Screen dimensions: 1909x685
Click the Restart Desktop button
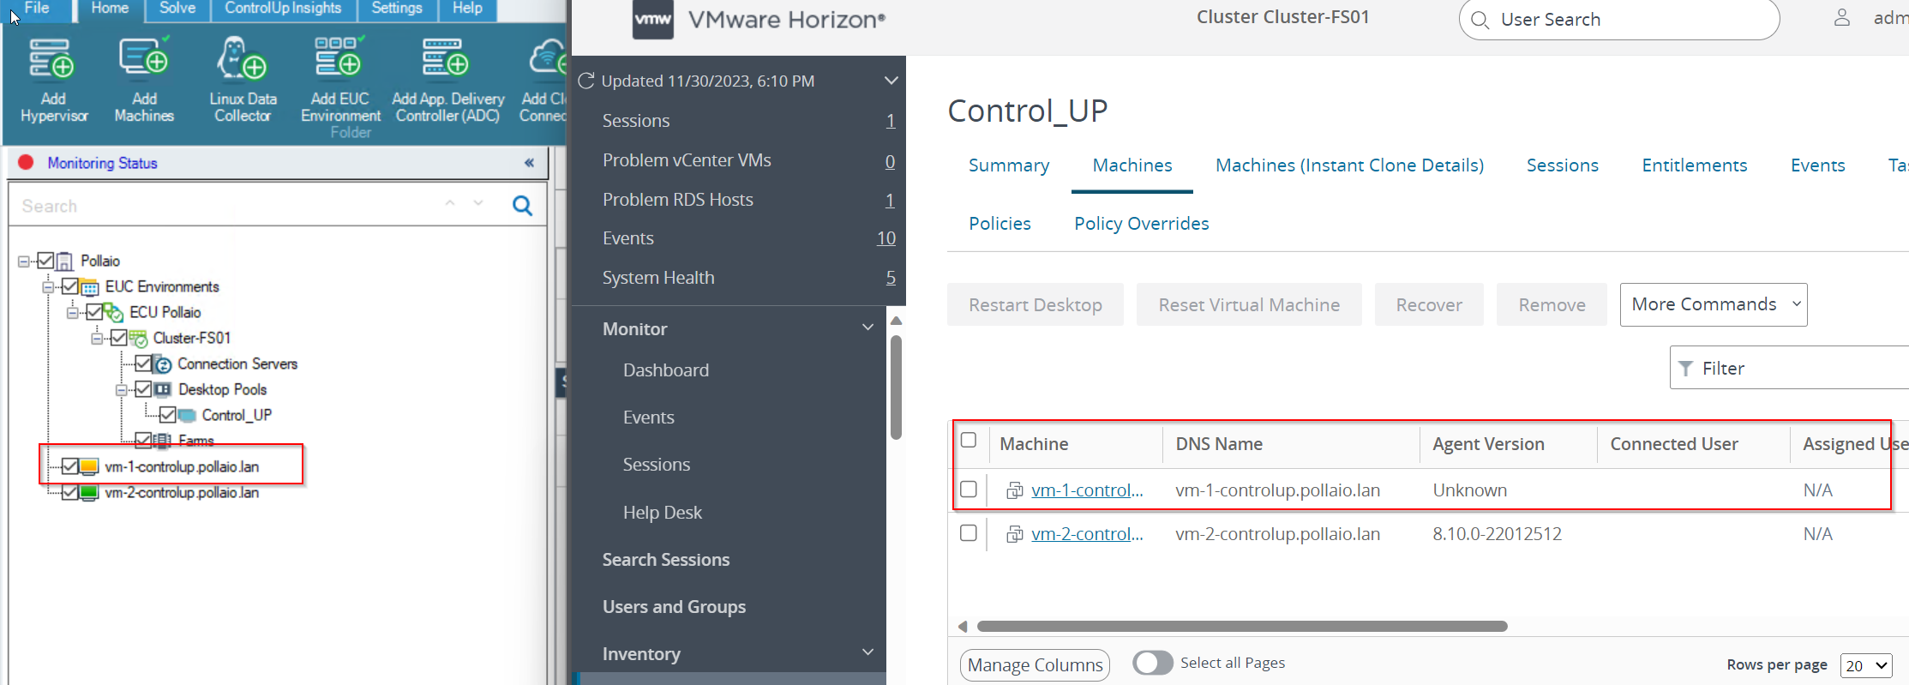1035,304
